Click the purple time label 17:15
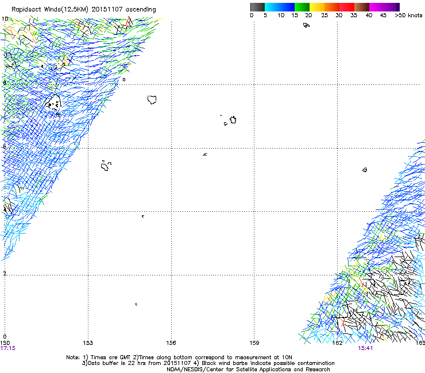 coord(8,348)
